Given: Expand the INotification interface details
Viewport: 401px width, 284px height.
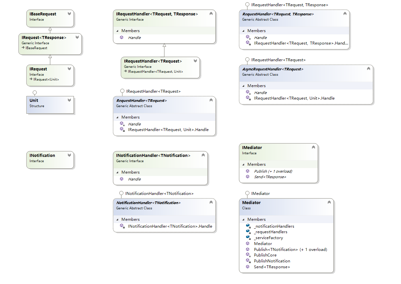Looking at the screenshot, I should click(x=69, y=155).
